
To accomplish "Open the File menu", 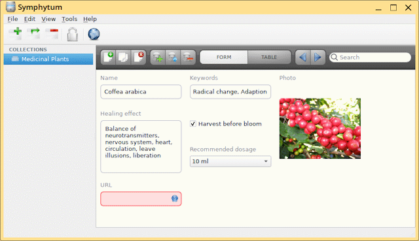I will 12,19.
